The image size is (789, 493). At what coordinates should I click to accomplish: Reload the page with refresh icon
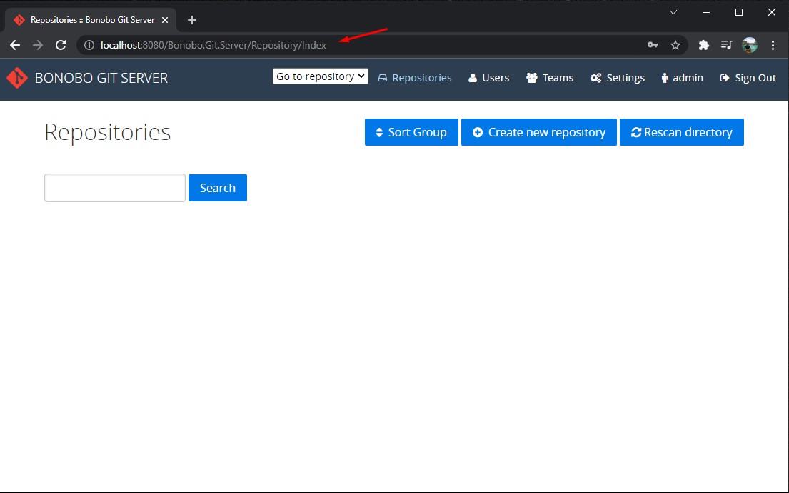(61, 45)
